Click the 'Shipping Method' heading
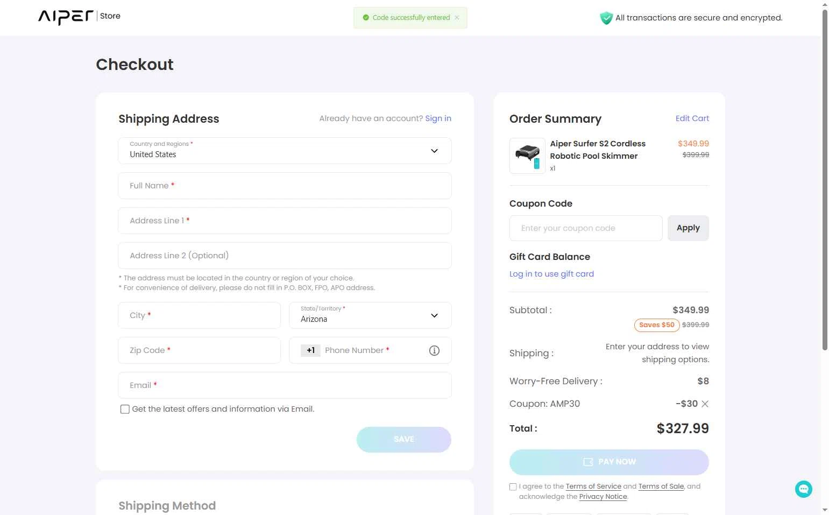Viewport: 829px width, 515px height. [167, 506]
